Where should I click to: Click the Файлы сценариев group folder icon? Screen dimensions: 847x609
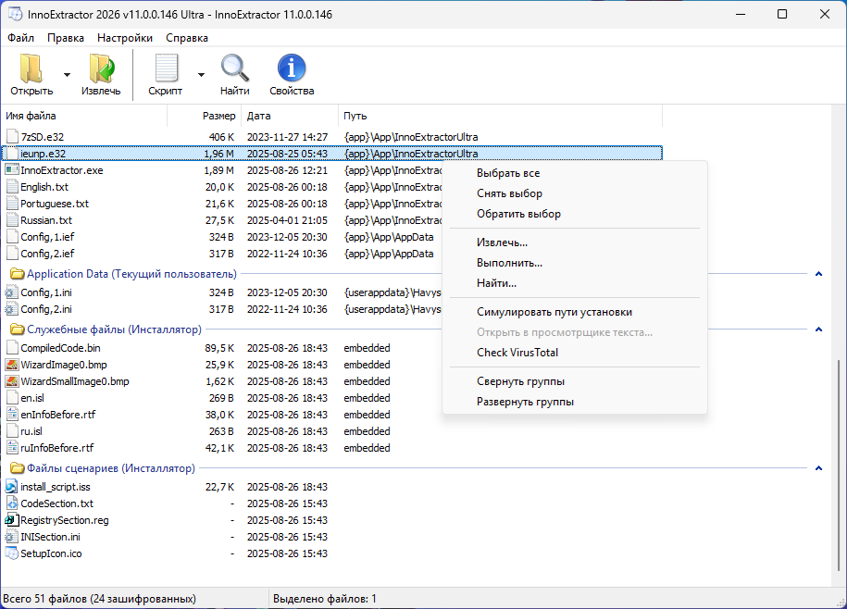(x=18, y=468)
